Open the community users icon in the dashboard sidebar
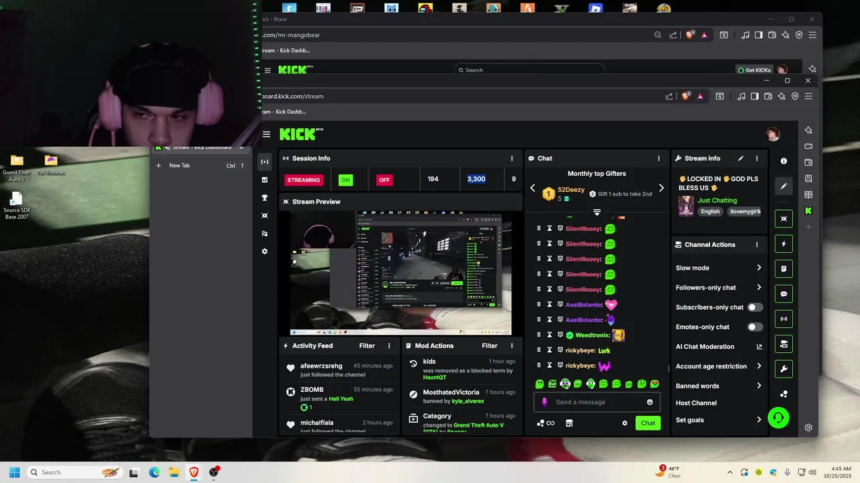Viewport: 860px width, 483px height. click(265, 233)
